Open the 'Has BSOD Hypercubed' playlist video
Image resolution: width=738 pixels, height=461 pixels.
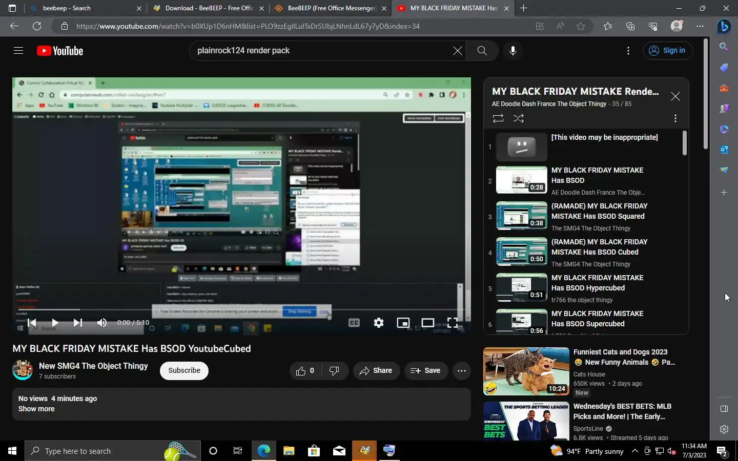586,288
